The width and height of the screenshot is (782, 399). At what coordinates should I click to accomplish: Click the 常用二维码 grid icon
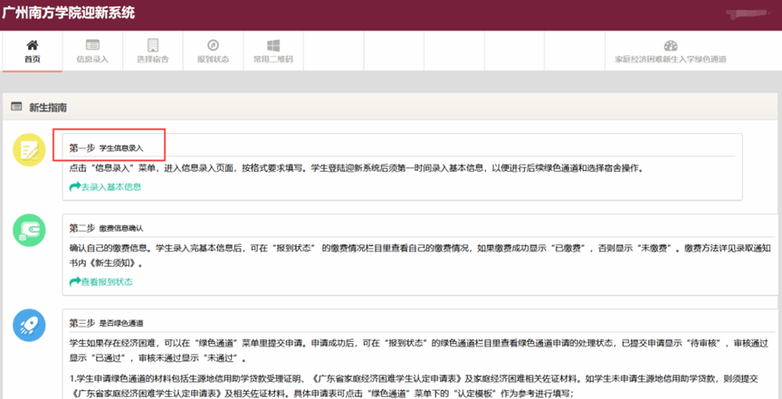[272, 45]
